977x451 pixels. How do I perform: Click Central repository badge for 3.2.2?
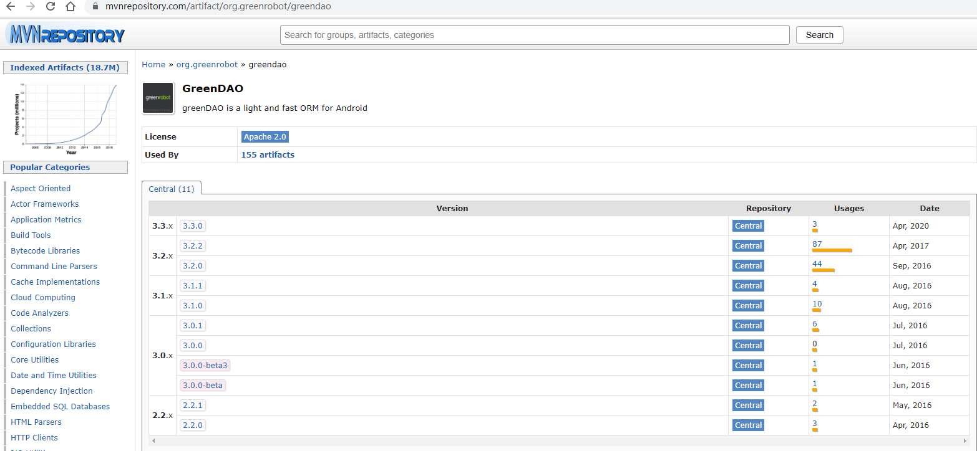click(x=748, y=245)
